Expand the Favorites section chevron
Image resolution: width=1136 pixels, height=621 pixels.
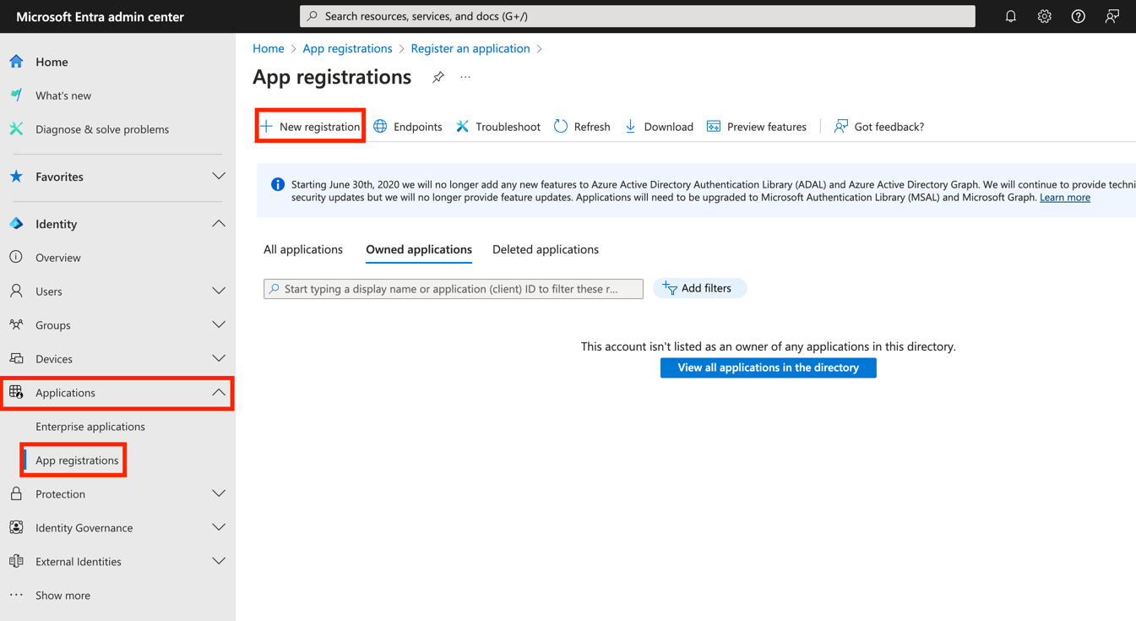(x=219, y=177)
